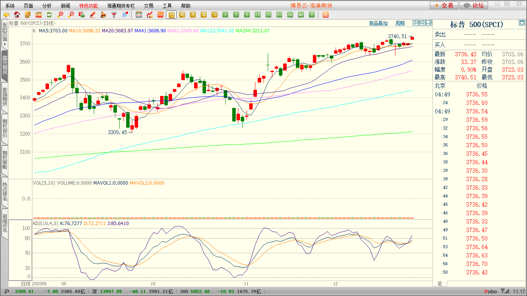This screenshot has height=296, width=527.
Task: Open the yellow quote list icon
Action: pyautogui.click(x=28, y=15)
